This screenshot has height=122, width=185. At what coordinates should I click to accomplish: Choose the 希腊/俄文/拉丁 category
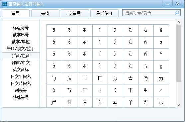[x=21, y=49]
